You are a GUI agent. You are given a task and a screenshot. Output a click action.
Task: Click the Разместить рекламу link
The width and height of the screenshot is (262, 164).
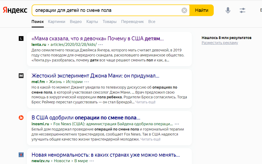coord(220,43)
